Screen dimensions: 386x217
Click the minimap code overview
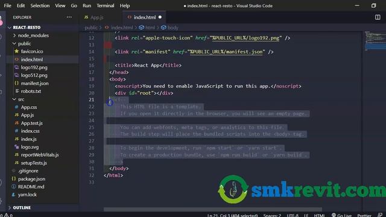tap(375, 41)
